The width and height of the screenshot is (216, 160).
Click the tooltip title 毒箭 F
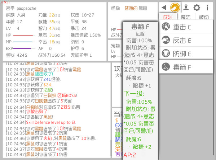click(140, 27)
